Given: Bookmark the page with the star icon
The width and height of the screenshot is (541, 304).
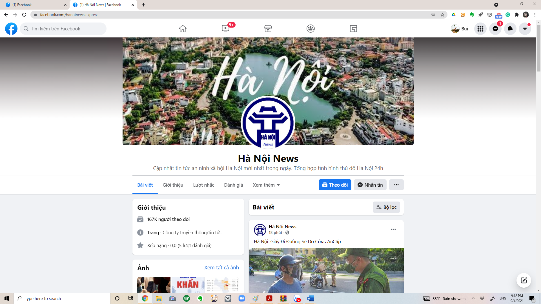Looking at the screenshot, I should pos(442,15).
